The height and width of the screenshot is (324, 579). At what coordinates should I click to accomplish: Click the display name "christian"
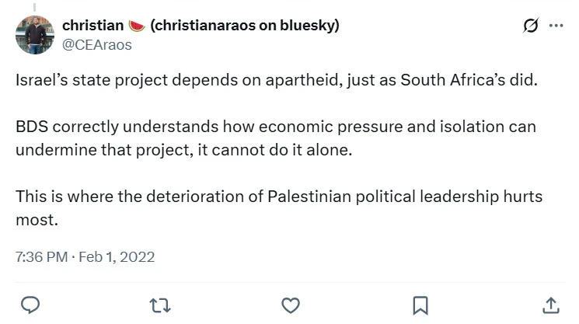(91, 26)
